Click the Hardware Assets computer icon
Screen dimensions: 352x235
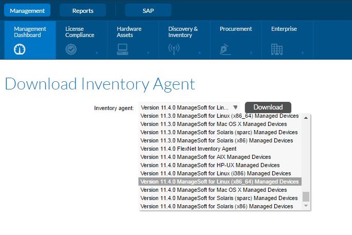122,49
